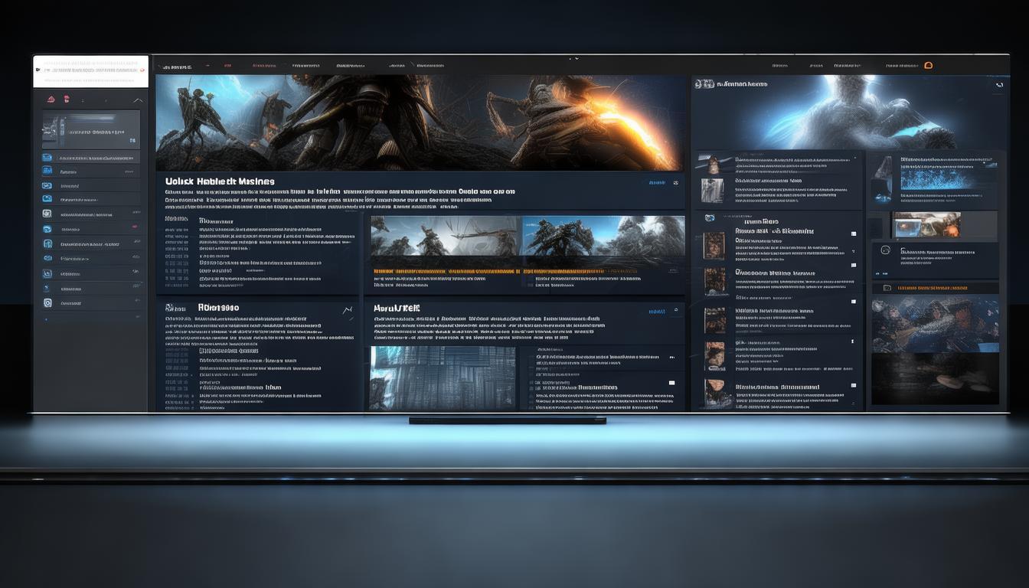
Task: Click the orange folder icon beside the orange label
Action: pyautogui.click(x=887, y=288)
